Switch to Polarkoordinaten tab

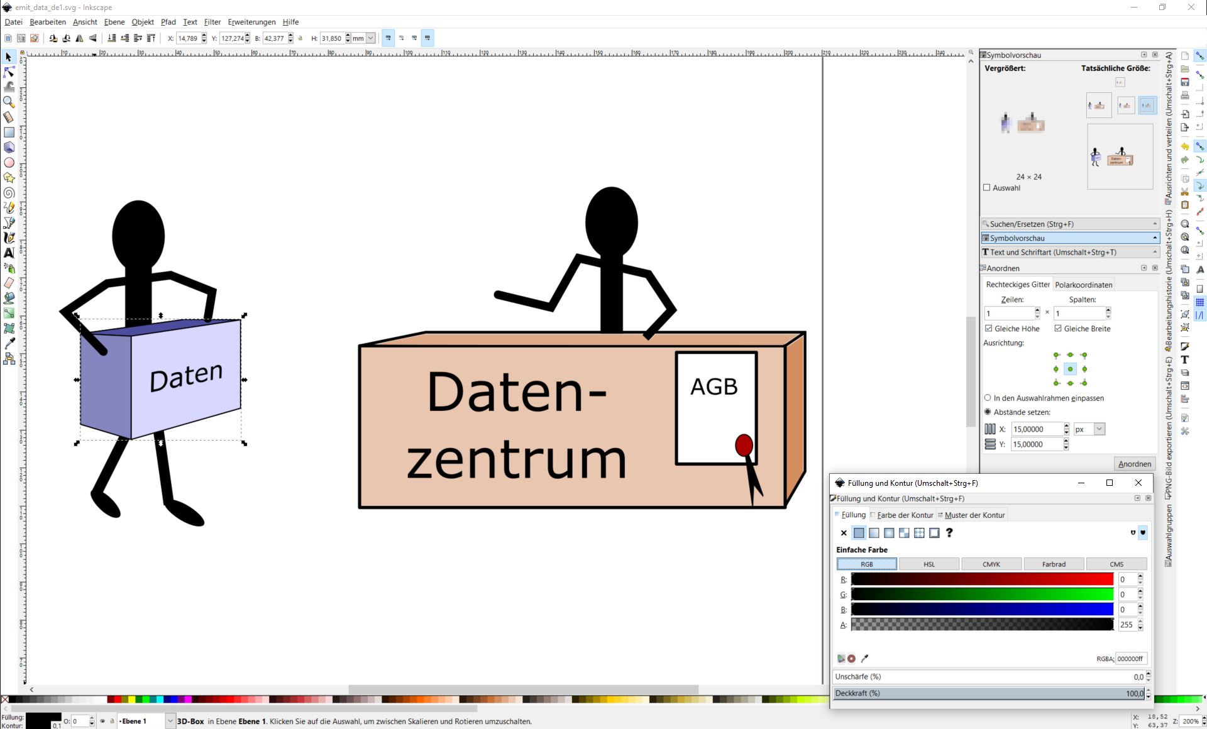[1083, 285]
